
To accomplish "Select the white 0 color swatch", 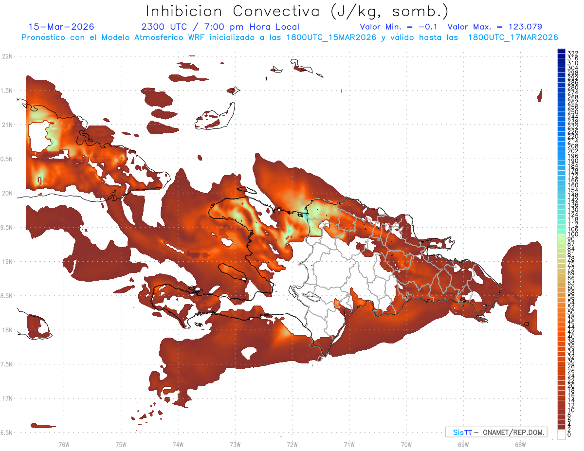I will pyautogui.click(x=561, y=434).
